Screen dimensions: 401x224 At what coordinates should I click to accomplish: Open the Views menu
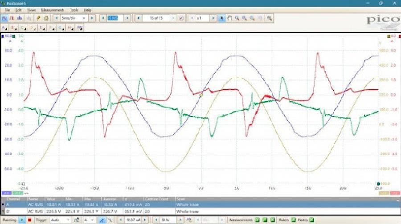[x=32, y=10]
